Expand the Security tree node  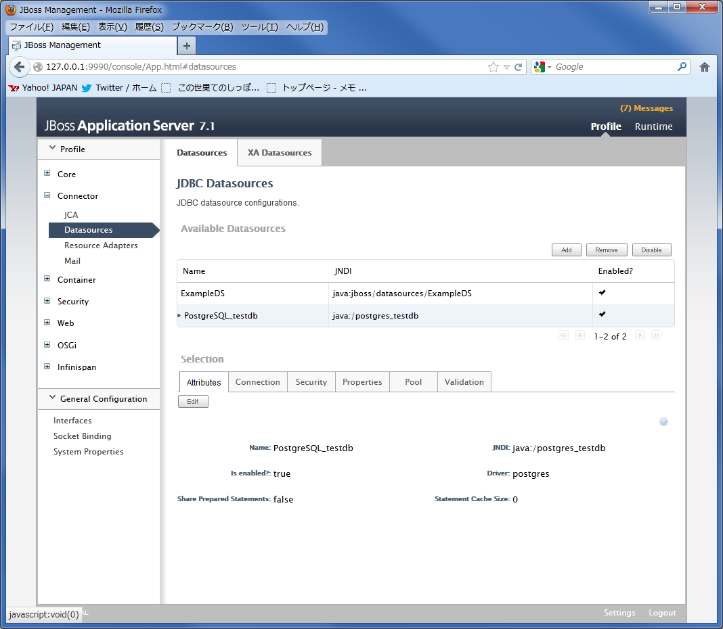(47, 301)
